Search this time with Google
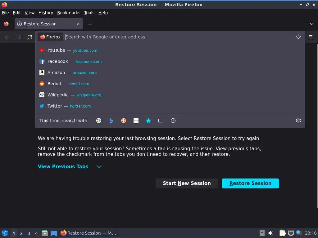The height and width of the screenshot is (238, 318). click(x=99, y=121)
